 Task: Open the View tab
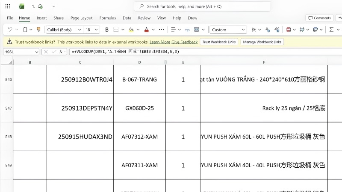click(x=162, y=18)
